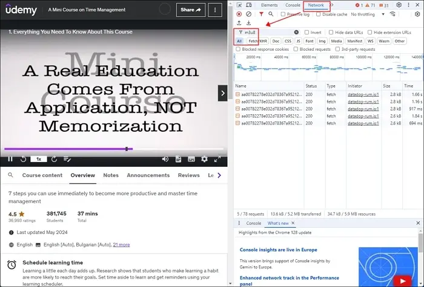Open the video player settings gear

[x=204, y=160]
